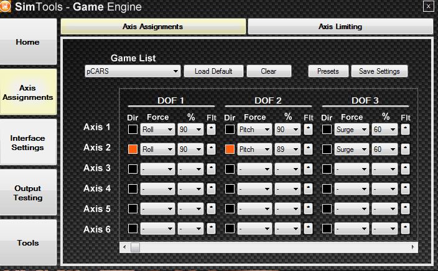Select Axis Assignments in the sidebar
The height and width of the screenshot is (271, 438).
(28, 92)
